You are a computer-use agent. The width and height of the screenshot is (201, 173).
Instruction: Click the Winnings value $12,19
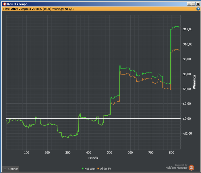69,9
